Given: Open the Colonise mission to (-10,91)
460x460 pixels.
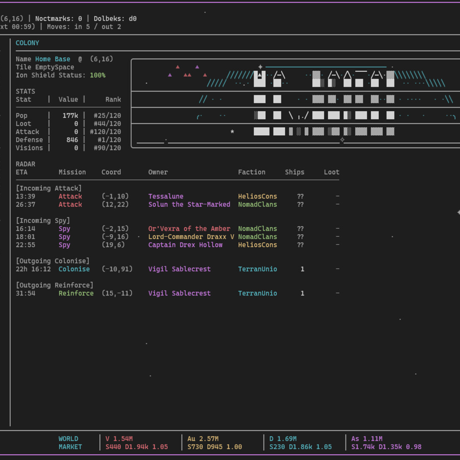Looking at the screenshot, I should (x=74, y=269).
